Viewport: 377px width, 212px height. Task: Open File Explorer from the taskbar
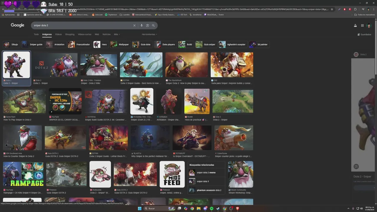[199, 208]
